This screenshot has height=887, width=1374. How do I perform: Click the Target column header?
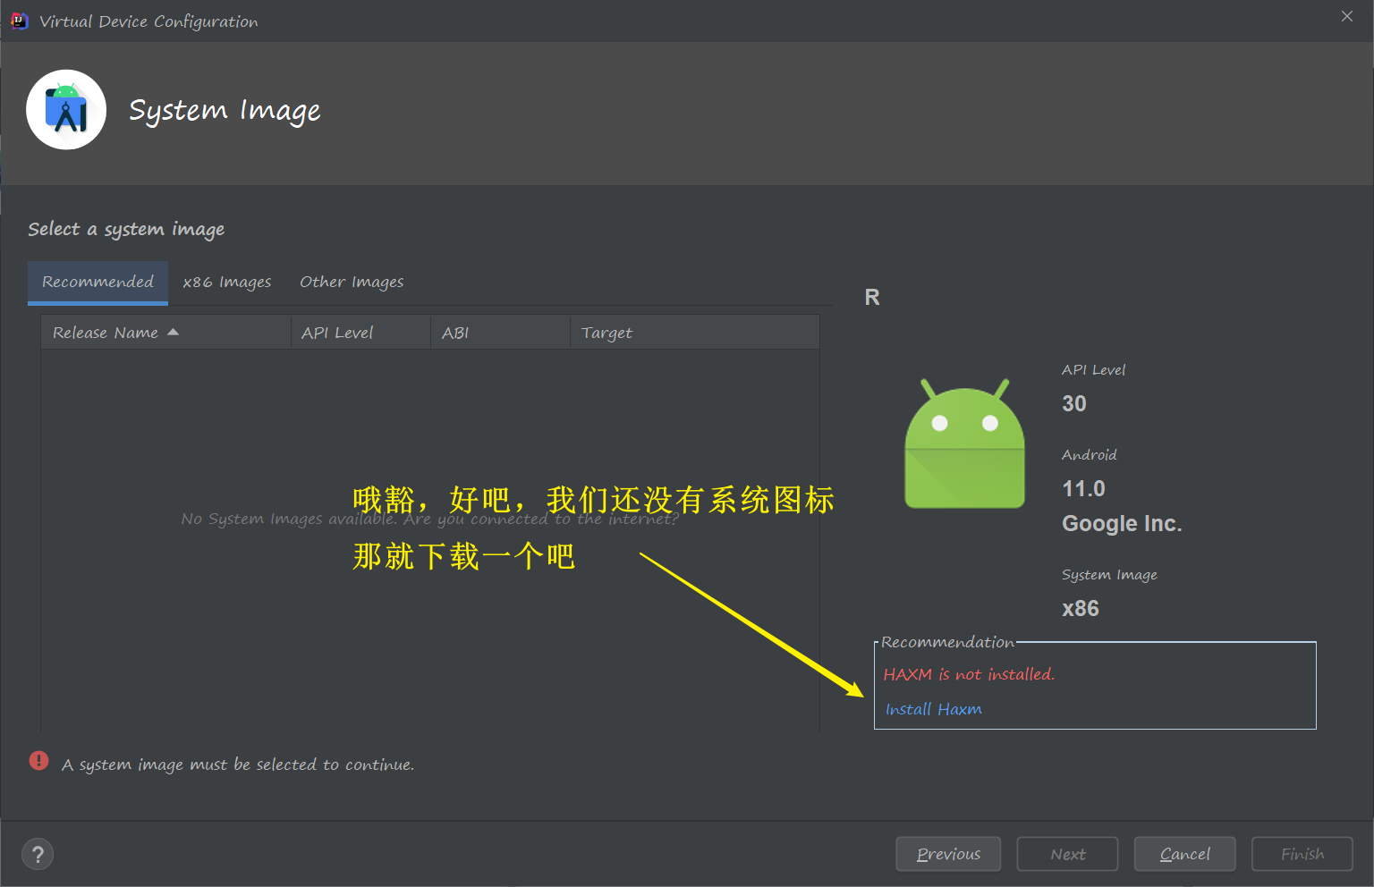click(x=695, y=333)
